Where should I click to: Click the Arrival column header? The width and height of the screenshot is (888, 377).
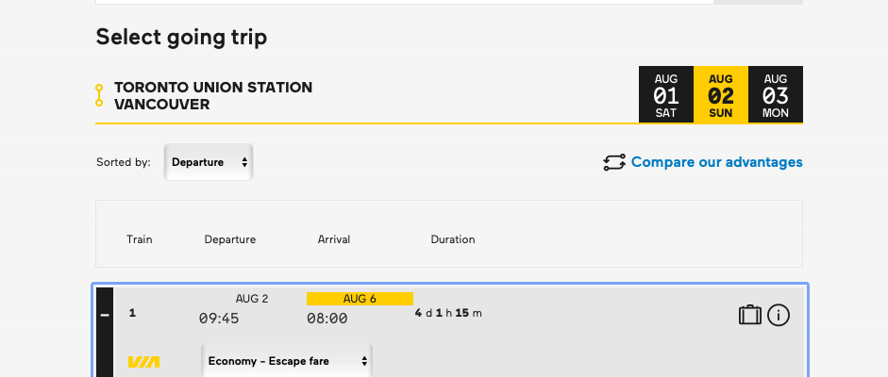pos(333,239)
